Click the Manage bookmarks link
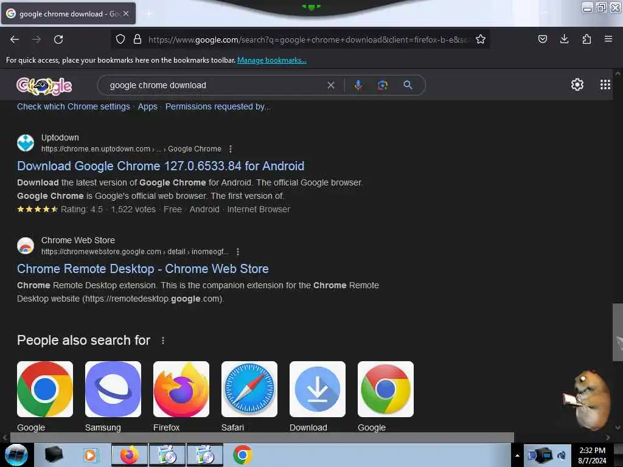 click(x=272, y=60)
